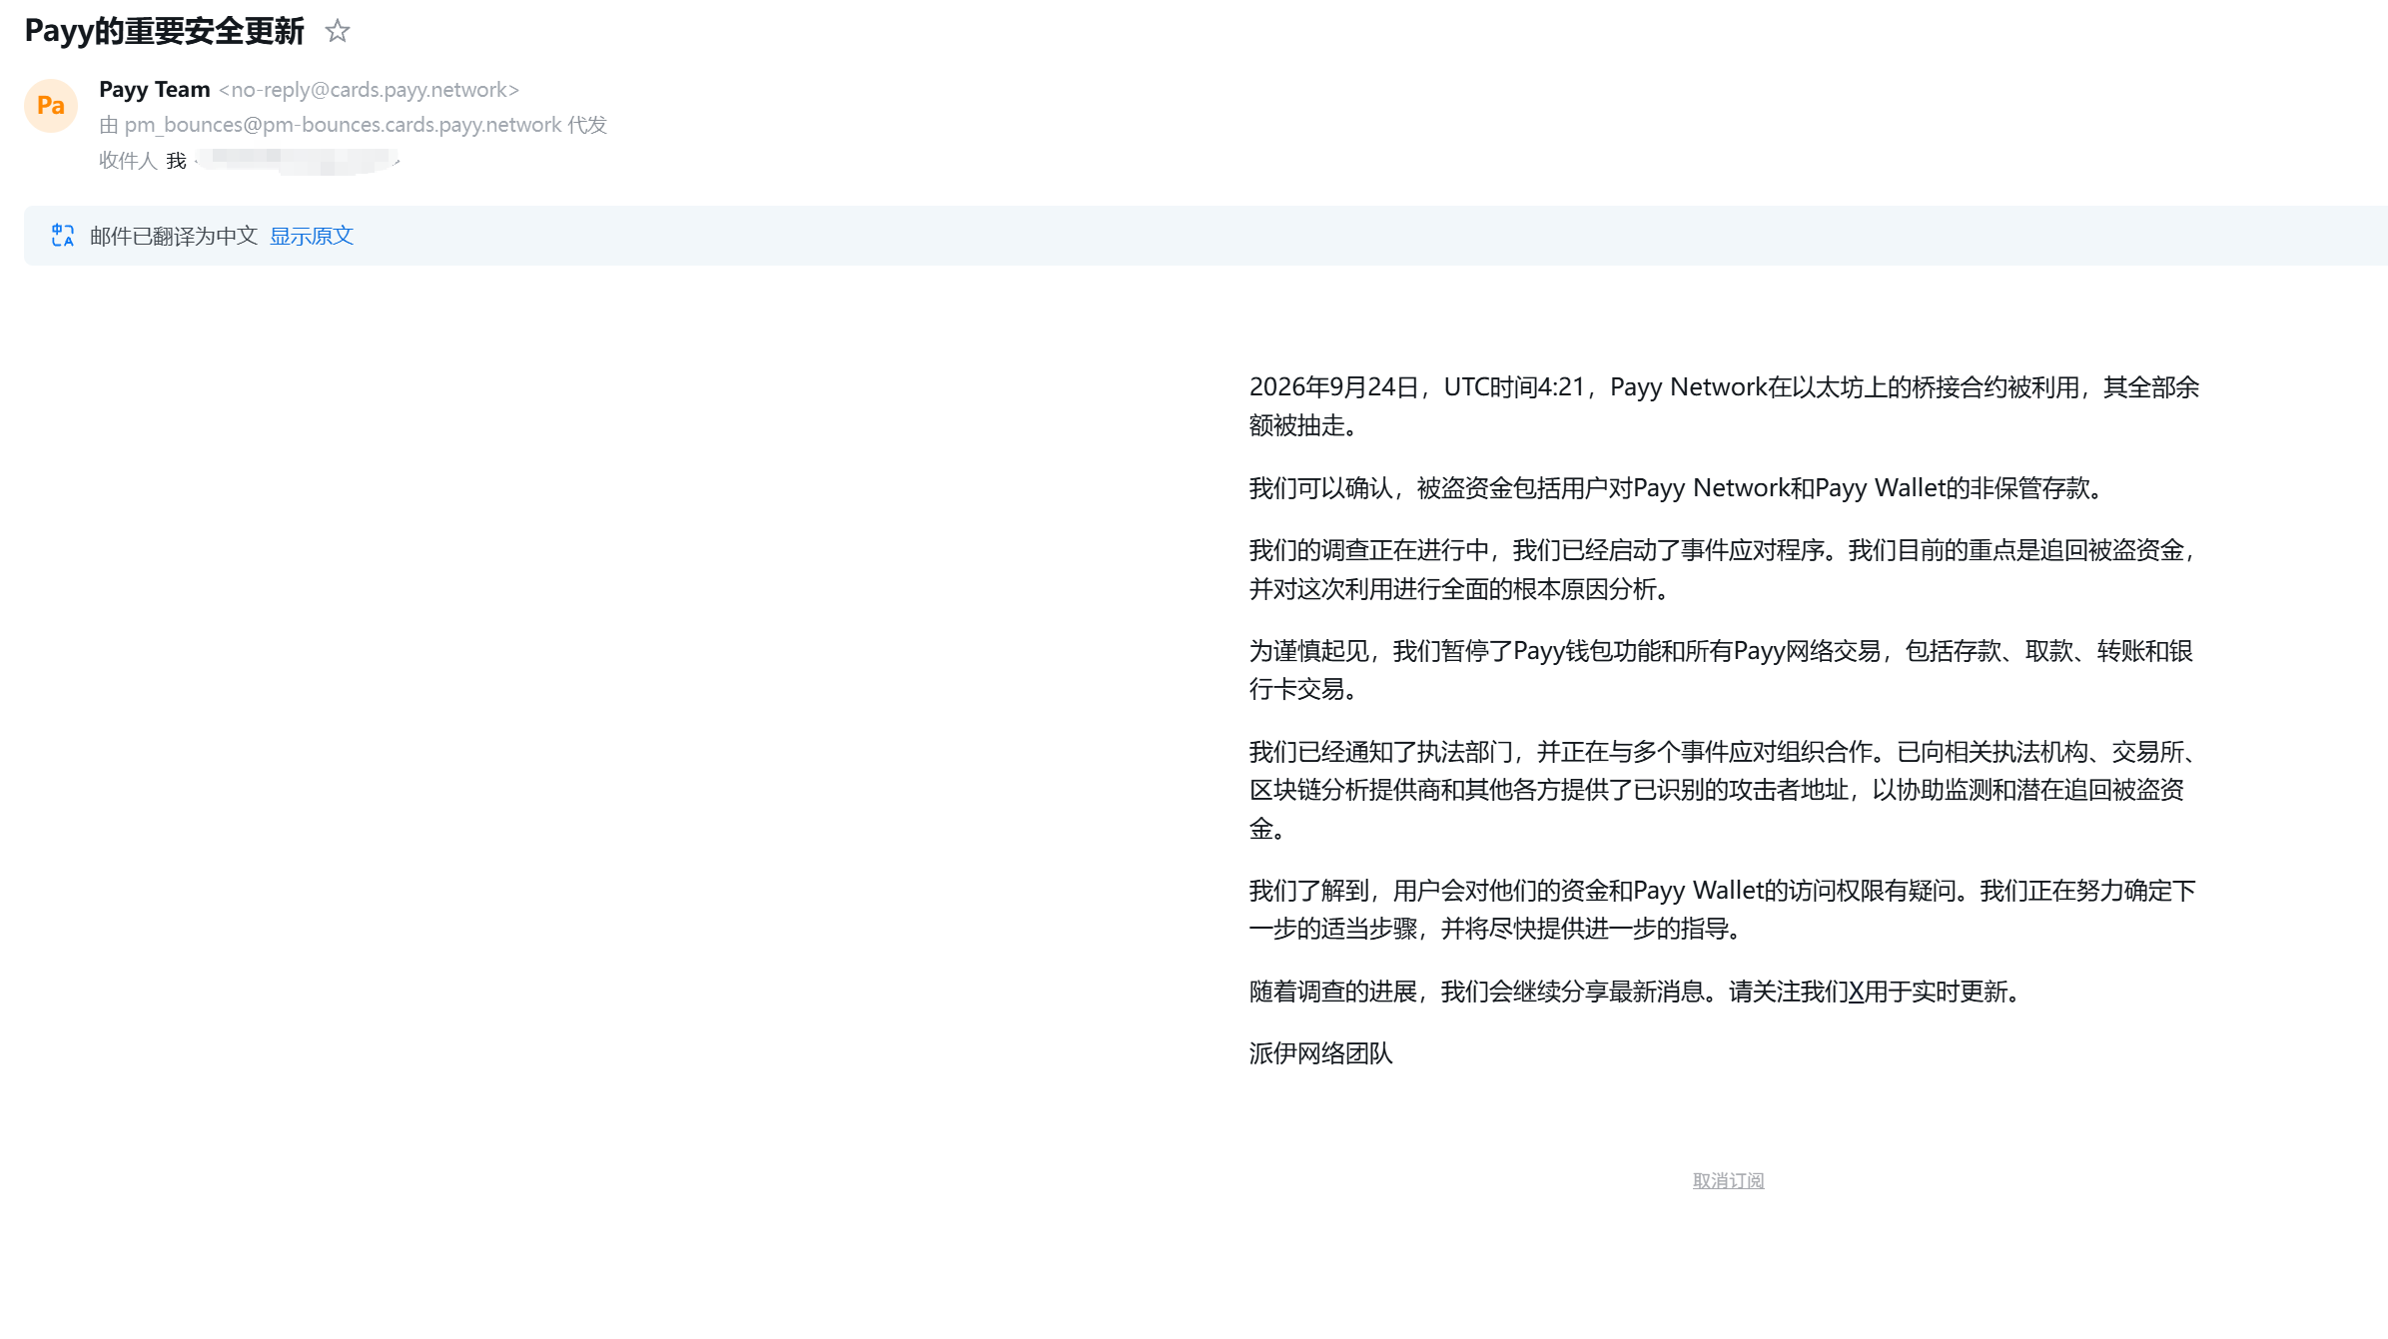Show the original untranslated message

pos(312,236)
